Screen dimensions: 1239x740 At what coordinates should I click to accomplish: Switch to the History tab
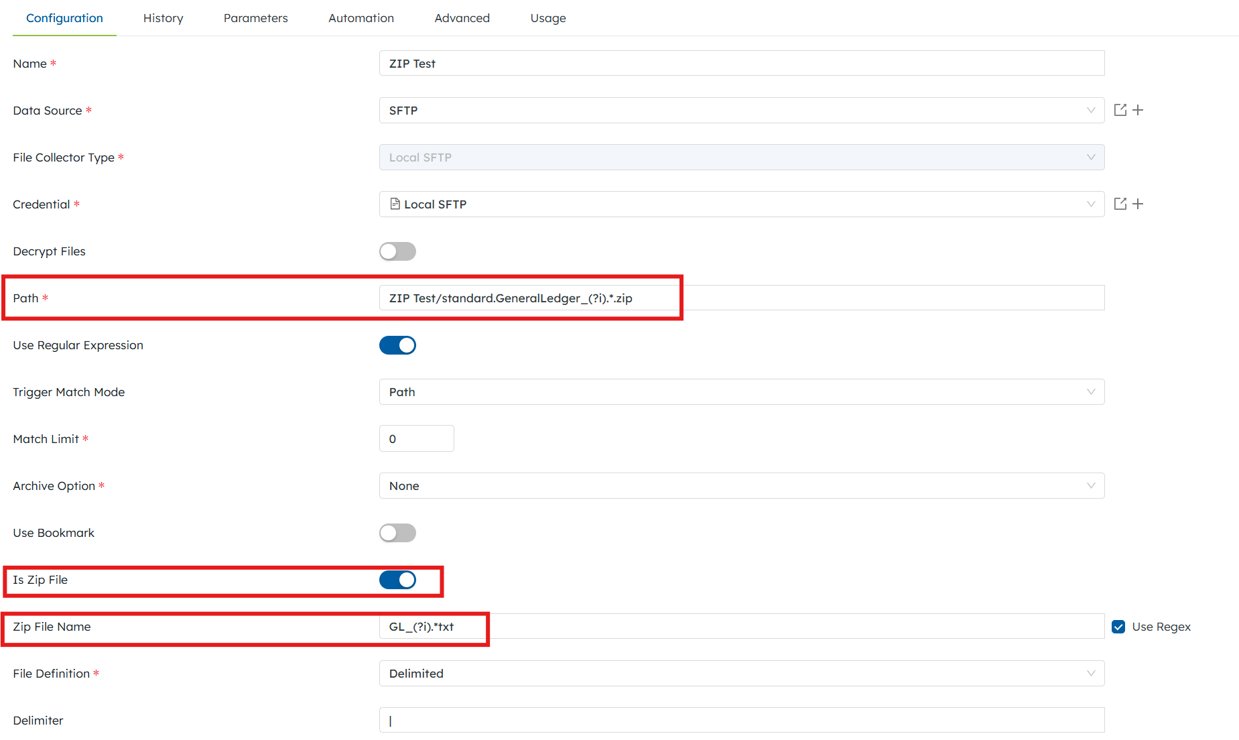point(163,18)
